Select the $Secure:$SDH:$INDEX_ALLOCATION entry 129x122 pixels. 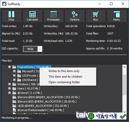click(49, 97)
